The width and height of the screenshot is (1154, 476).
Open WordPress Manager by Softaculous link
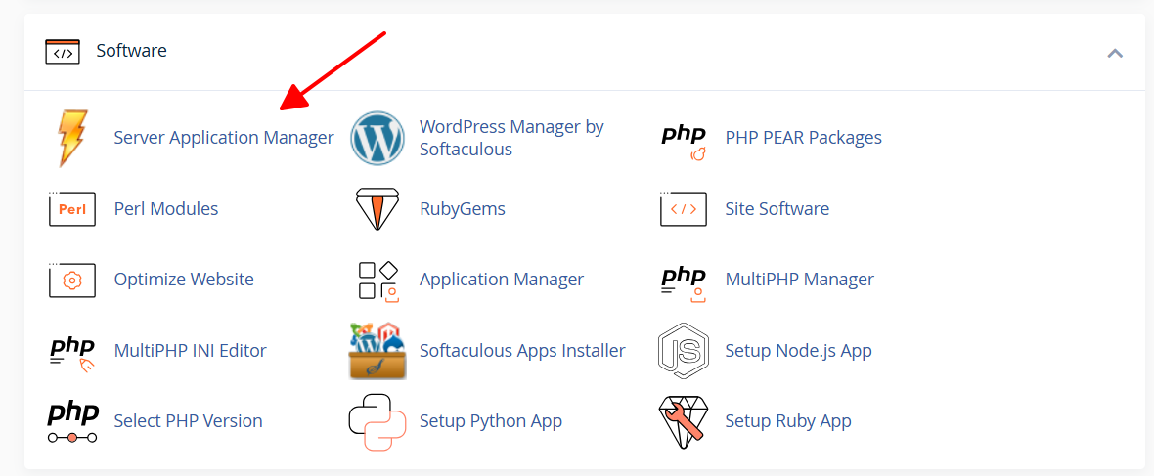(x=511, y=138)
